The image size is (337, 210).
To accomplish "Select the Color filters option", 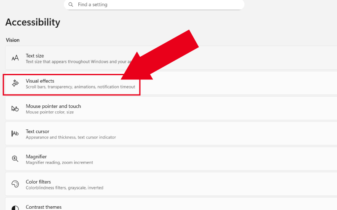I will (x=38, y=182).
